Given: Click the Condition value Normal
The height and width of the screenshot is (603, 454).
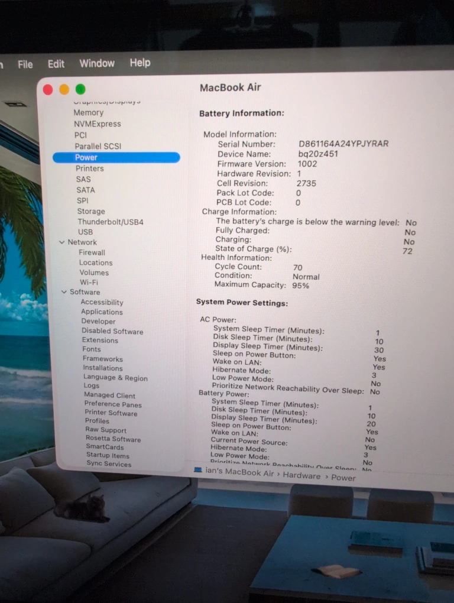Looking at the screenshot, I should click(x=306, y=277).
